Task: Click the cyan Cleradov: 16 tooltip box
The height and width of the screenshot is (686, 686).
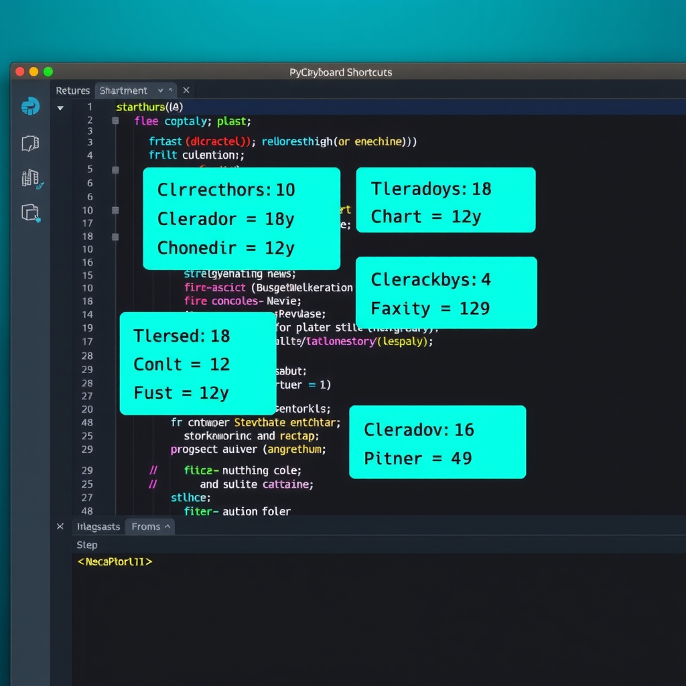Action: click(x=437, y=442)
